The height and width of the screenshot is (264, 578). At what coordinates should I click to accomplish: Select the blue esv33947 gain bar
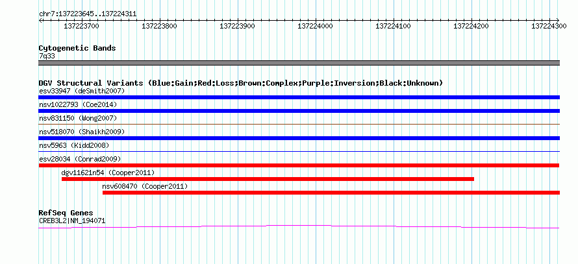[299, 97]
